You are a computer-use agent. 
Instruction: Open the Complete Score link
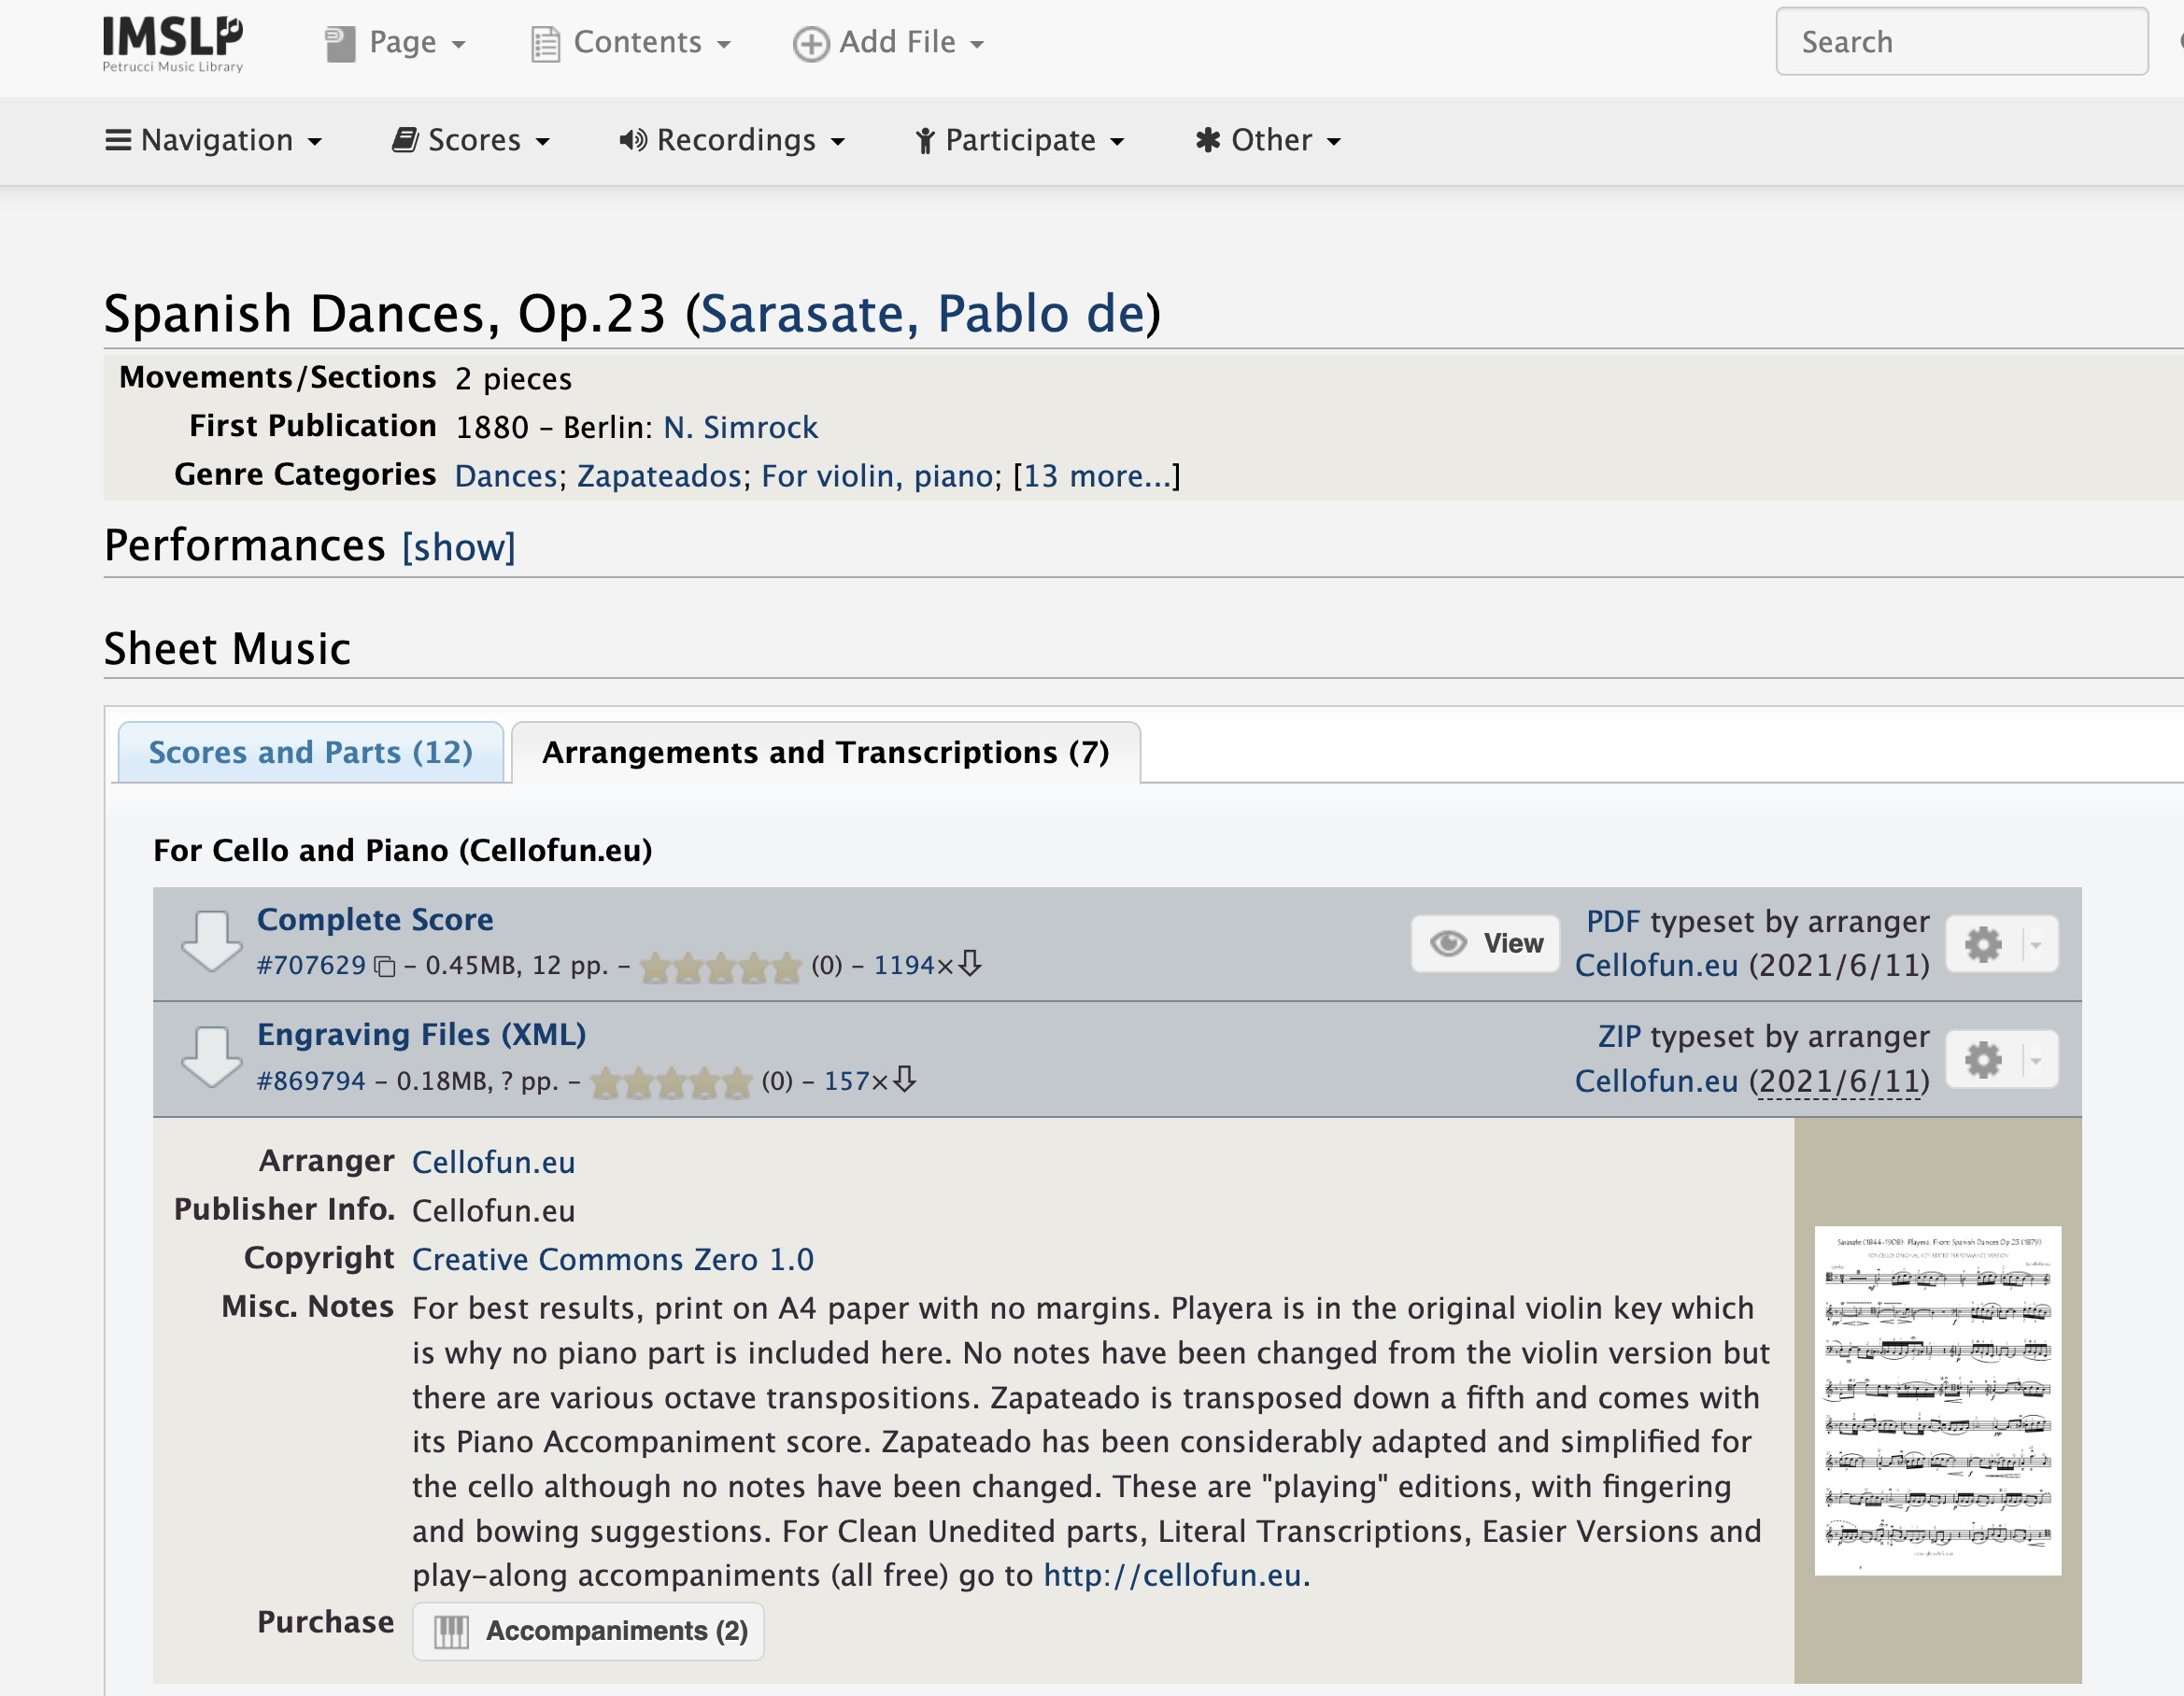pos(375,919)
